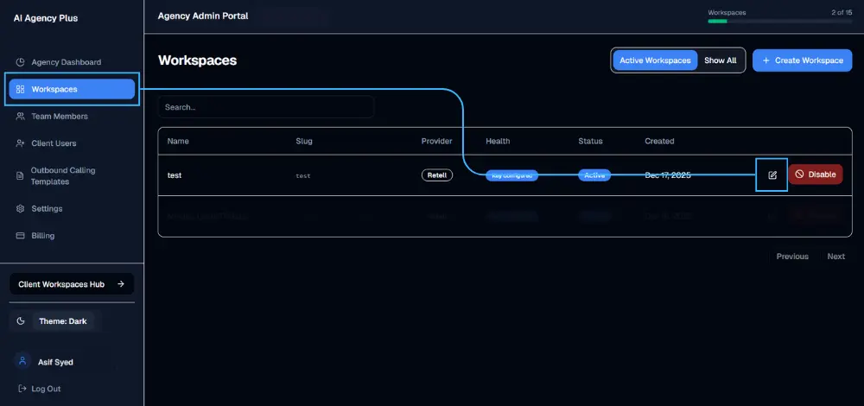Click the Active status badge

point(594,175)
